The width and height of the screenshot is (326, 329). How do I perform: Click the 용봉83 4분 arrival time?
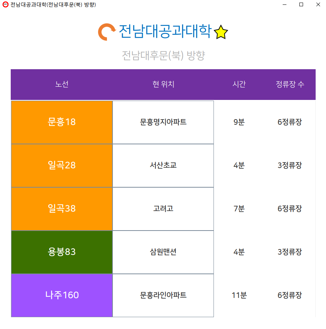click(239, 252)
